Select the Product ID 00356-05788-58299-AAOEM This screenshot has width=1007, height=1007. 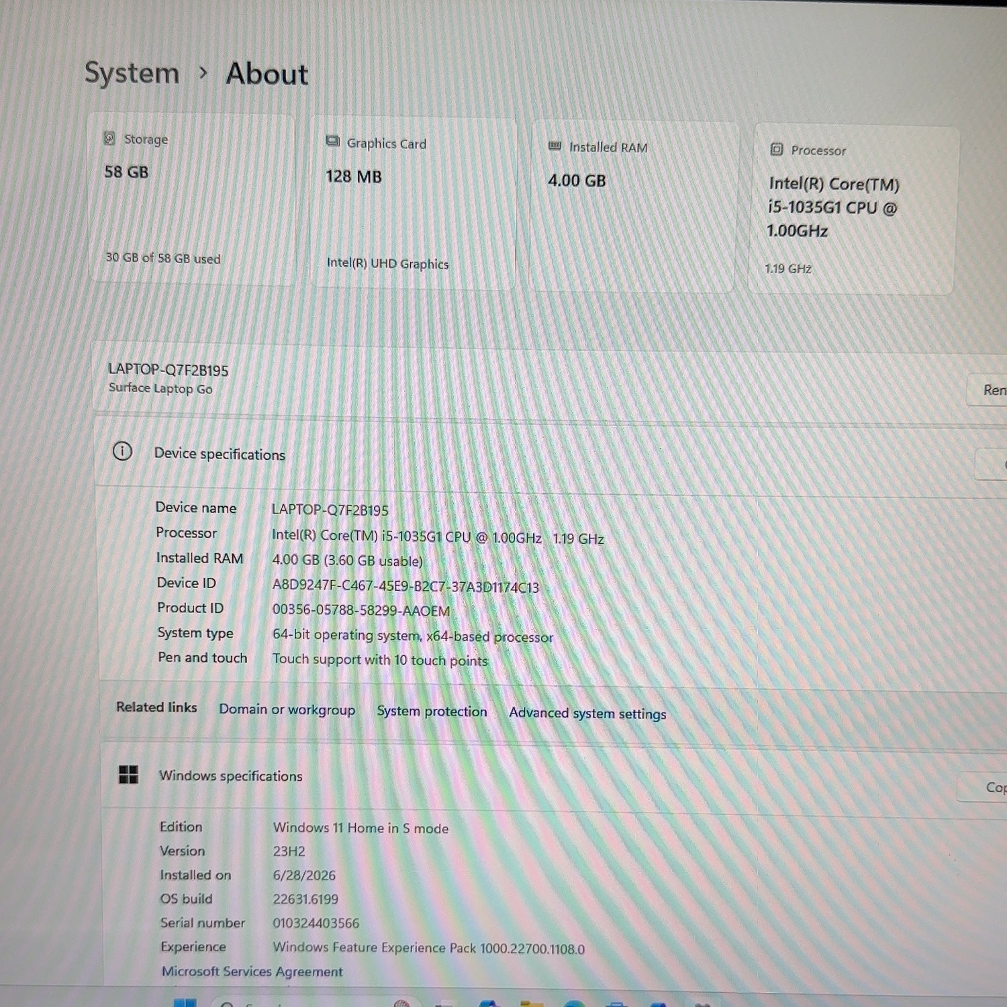(x=361, y=610)
